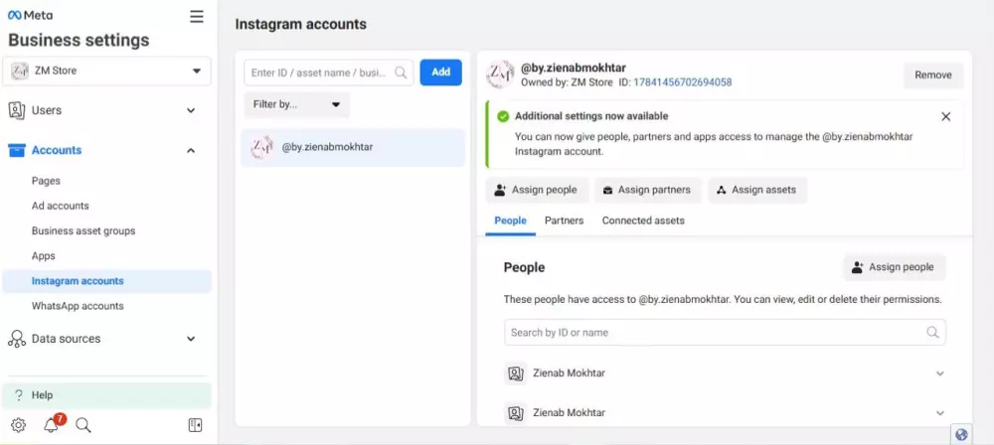Expand the first Zienab Mokhtar permissions chevron
The height and width of the screenshot is (445, 994).
tap(940, 373)
